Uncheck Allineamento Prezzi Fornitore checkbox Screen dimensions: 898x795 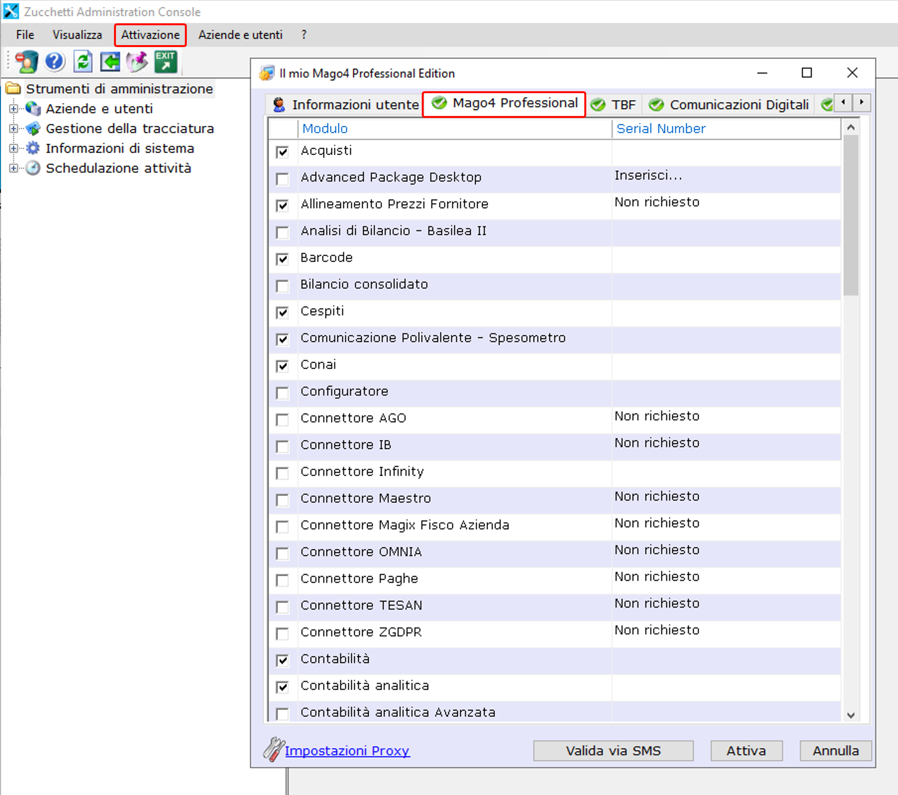[x=282, y=205]
